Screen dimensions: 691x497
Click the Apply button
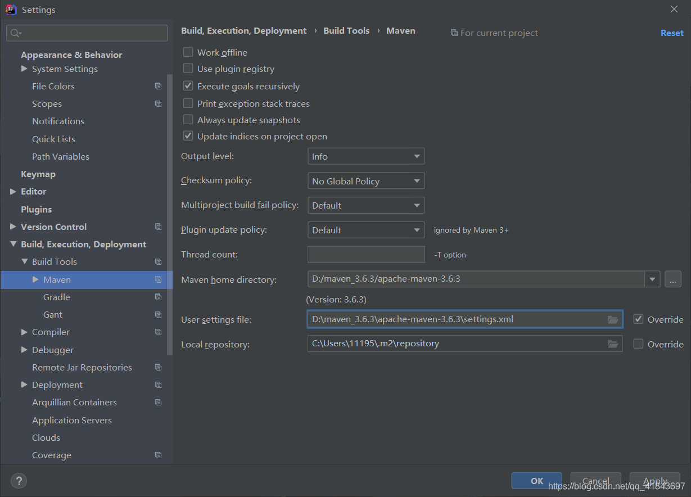[655, 481]
